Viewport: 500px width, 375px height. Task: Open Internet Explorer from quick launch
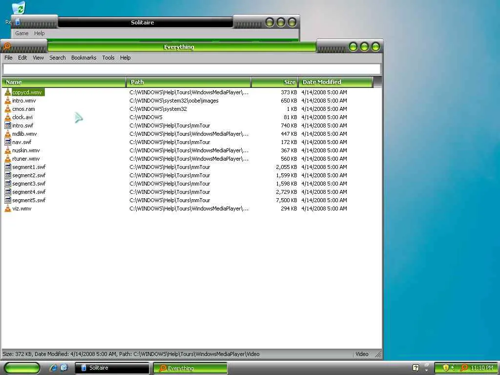coord(53,368)
